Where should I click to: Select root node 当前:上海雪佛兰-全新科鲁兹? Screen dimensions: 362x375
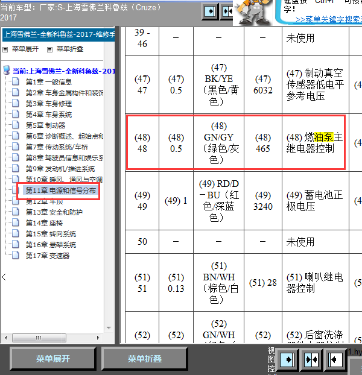(x=63, y=71)
